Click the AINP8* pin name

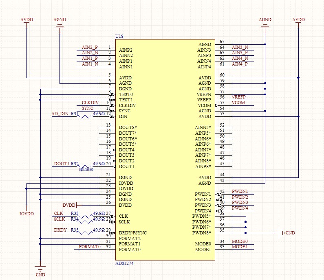203,166
